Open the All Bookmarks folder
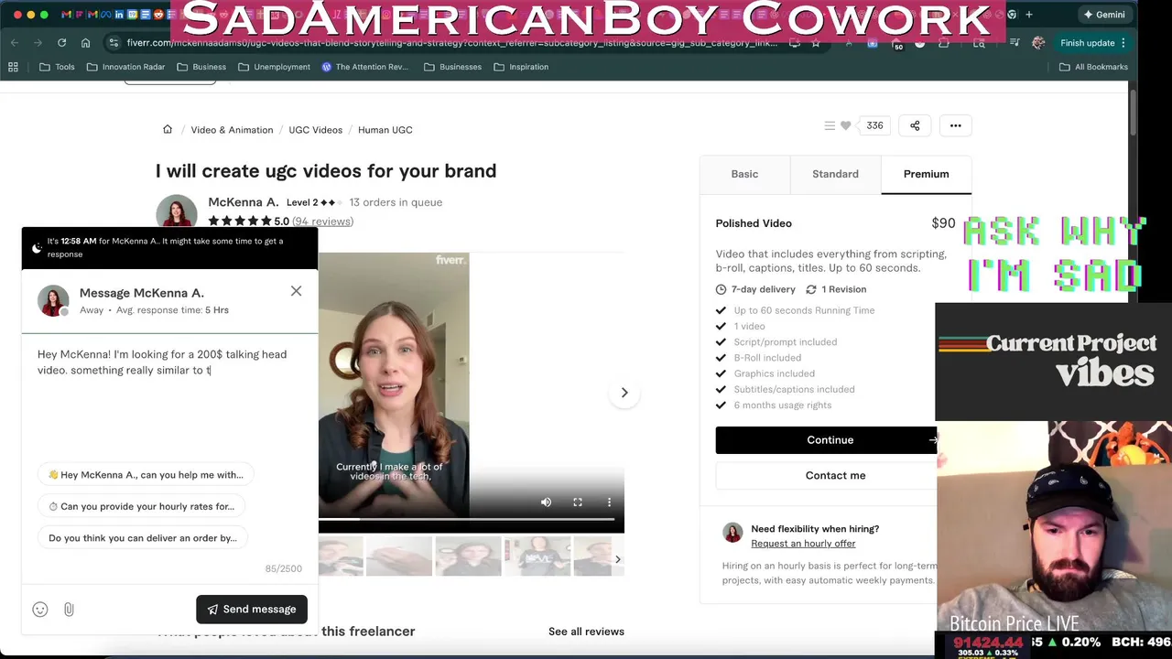The width and height of the screenshot is (1172, 659). pos(1093,67)
